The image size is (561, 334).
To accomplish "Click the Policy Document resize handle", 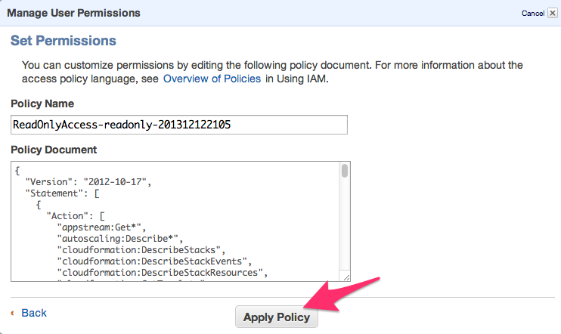I will pos(346,277).
